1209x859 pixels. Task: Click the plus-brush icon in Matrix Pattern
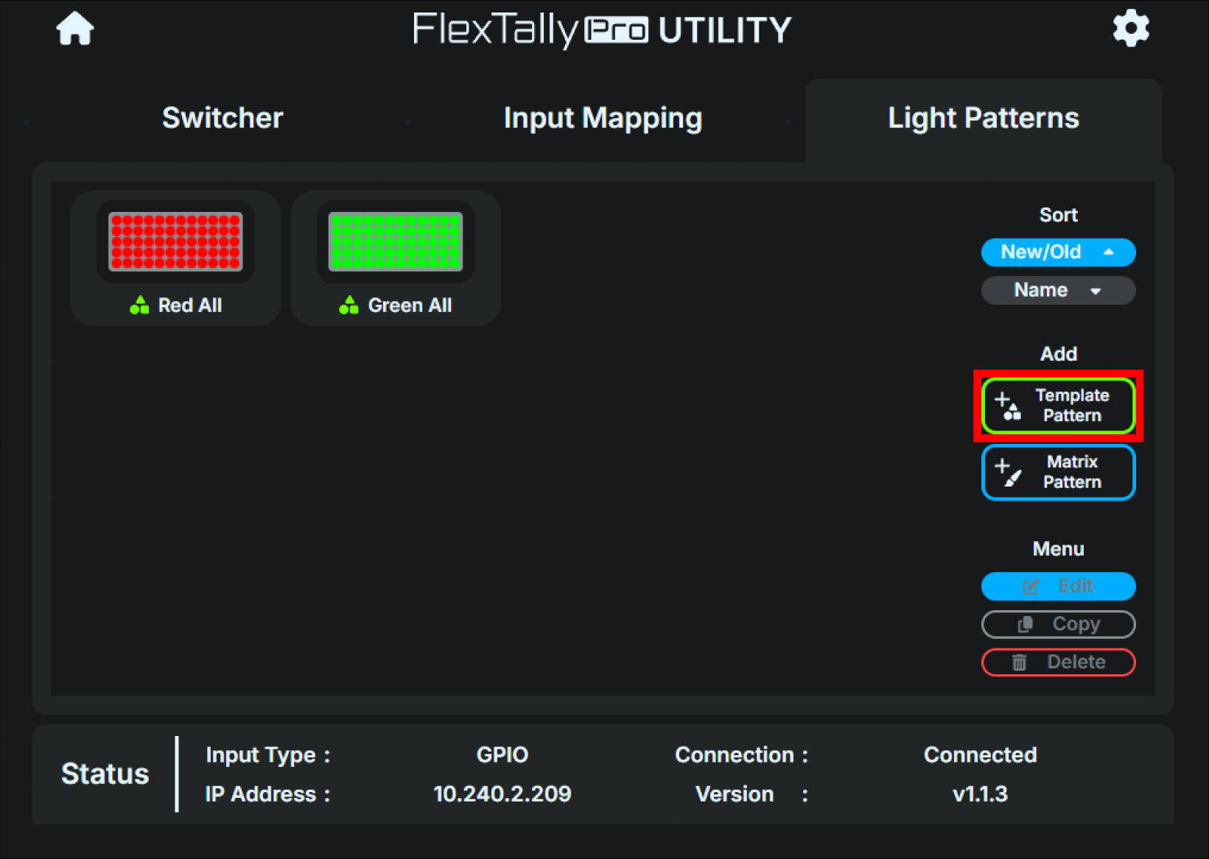pyautogui.click(x=1007, y=473)
